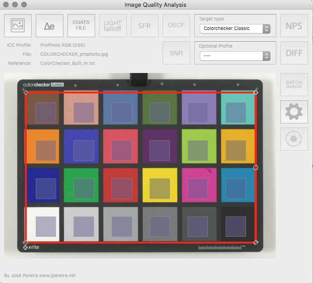Click the magenta color patch
Screen dimensions: 313x283
point(199,185)
